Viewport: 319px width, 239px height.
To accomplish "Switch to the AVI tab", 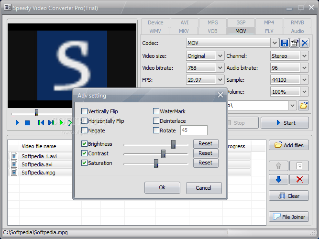I will pos(185,22).
